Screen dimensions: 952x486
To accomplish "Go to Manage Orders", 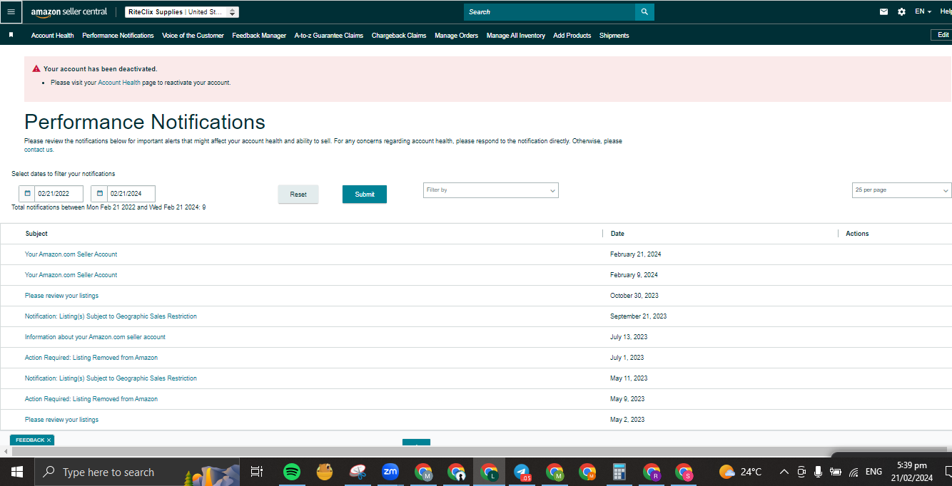I will tap(457, 36).
